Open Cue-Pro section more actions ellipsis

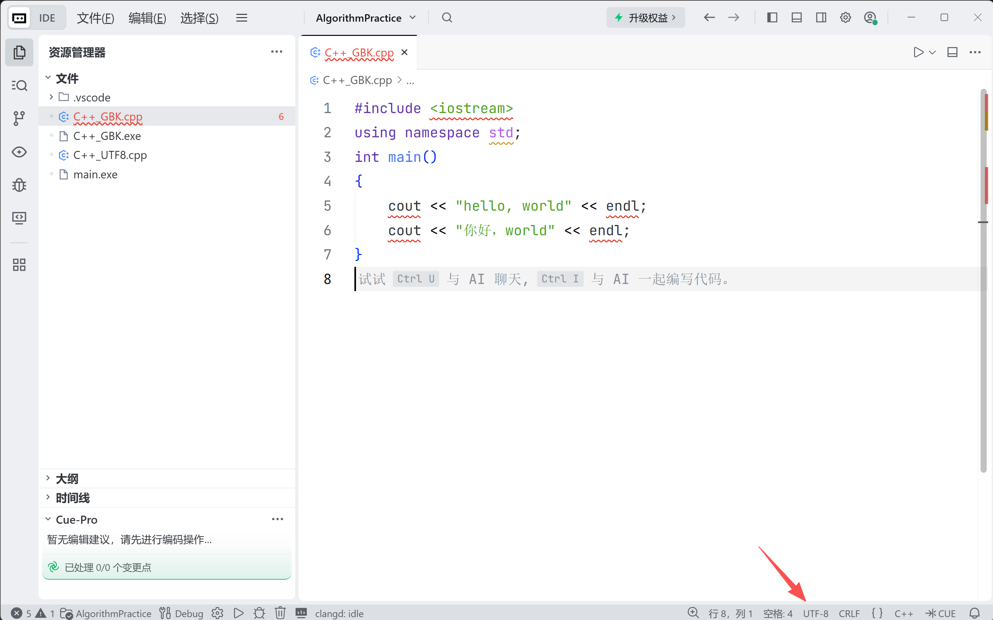(x=277, y=519)
